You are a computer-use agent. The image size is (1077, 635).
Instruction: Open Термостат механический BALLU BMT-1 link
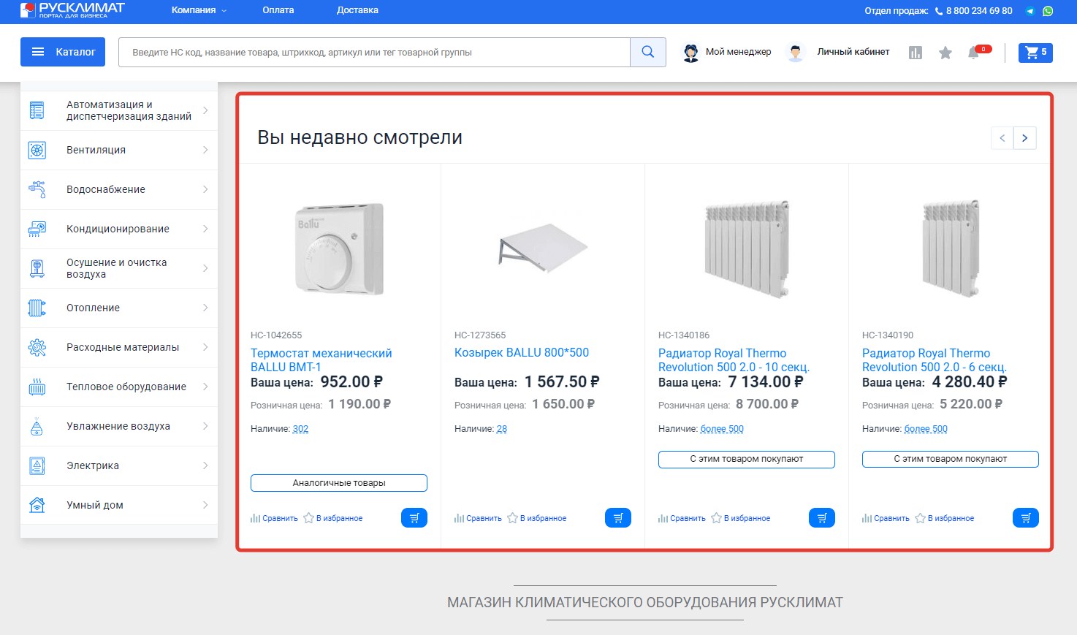321,360
